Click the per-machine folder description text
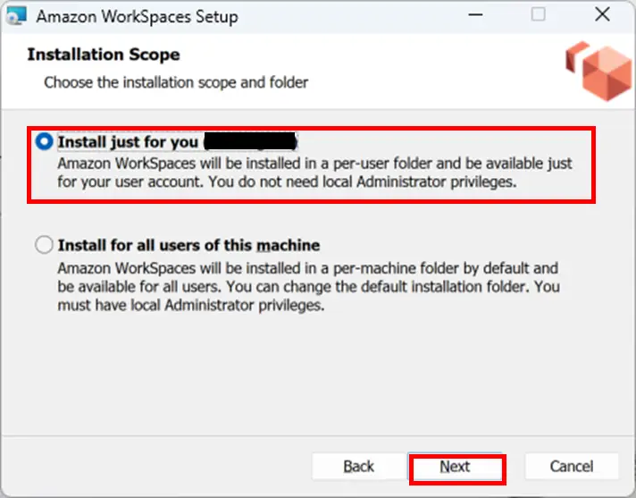Image resolution: width=636 pixels, height=498 pixels. pos(309,286)
